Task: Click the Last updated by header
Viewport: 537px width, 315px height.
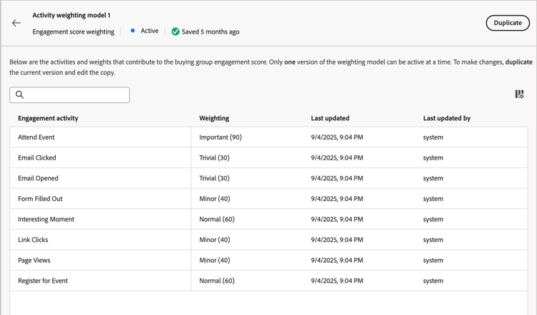Action: [x=447, y=118]
